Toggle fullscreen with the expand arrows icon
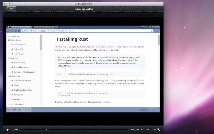 (159, 130)
